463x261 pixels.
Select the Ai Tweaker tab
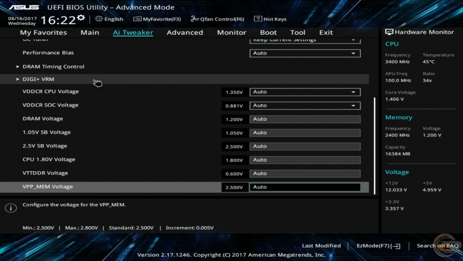pyautogui.click(x=133, y=32)
